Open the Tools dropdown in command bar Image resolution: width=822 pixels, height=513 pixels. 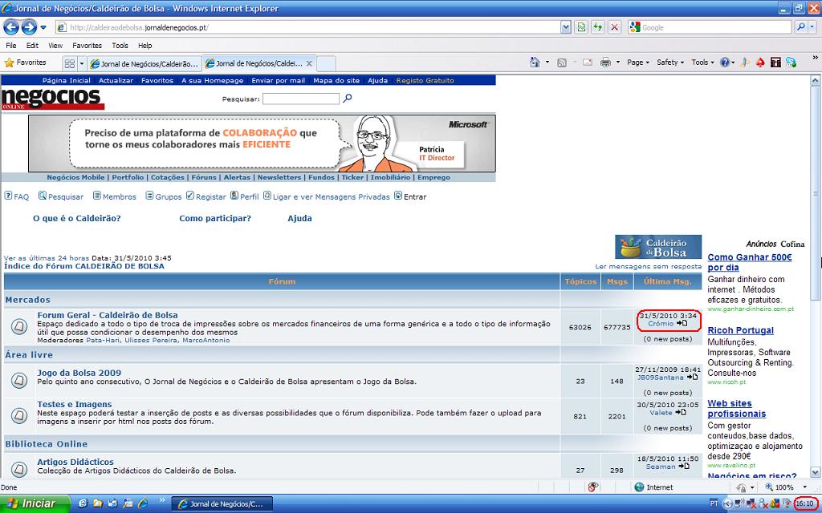[702, 63]
